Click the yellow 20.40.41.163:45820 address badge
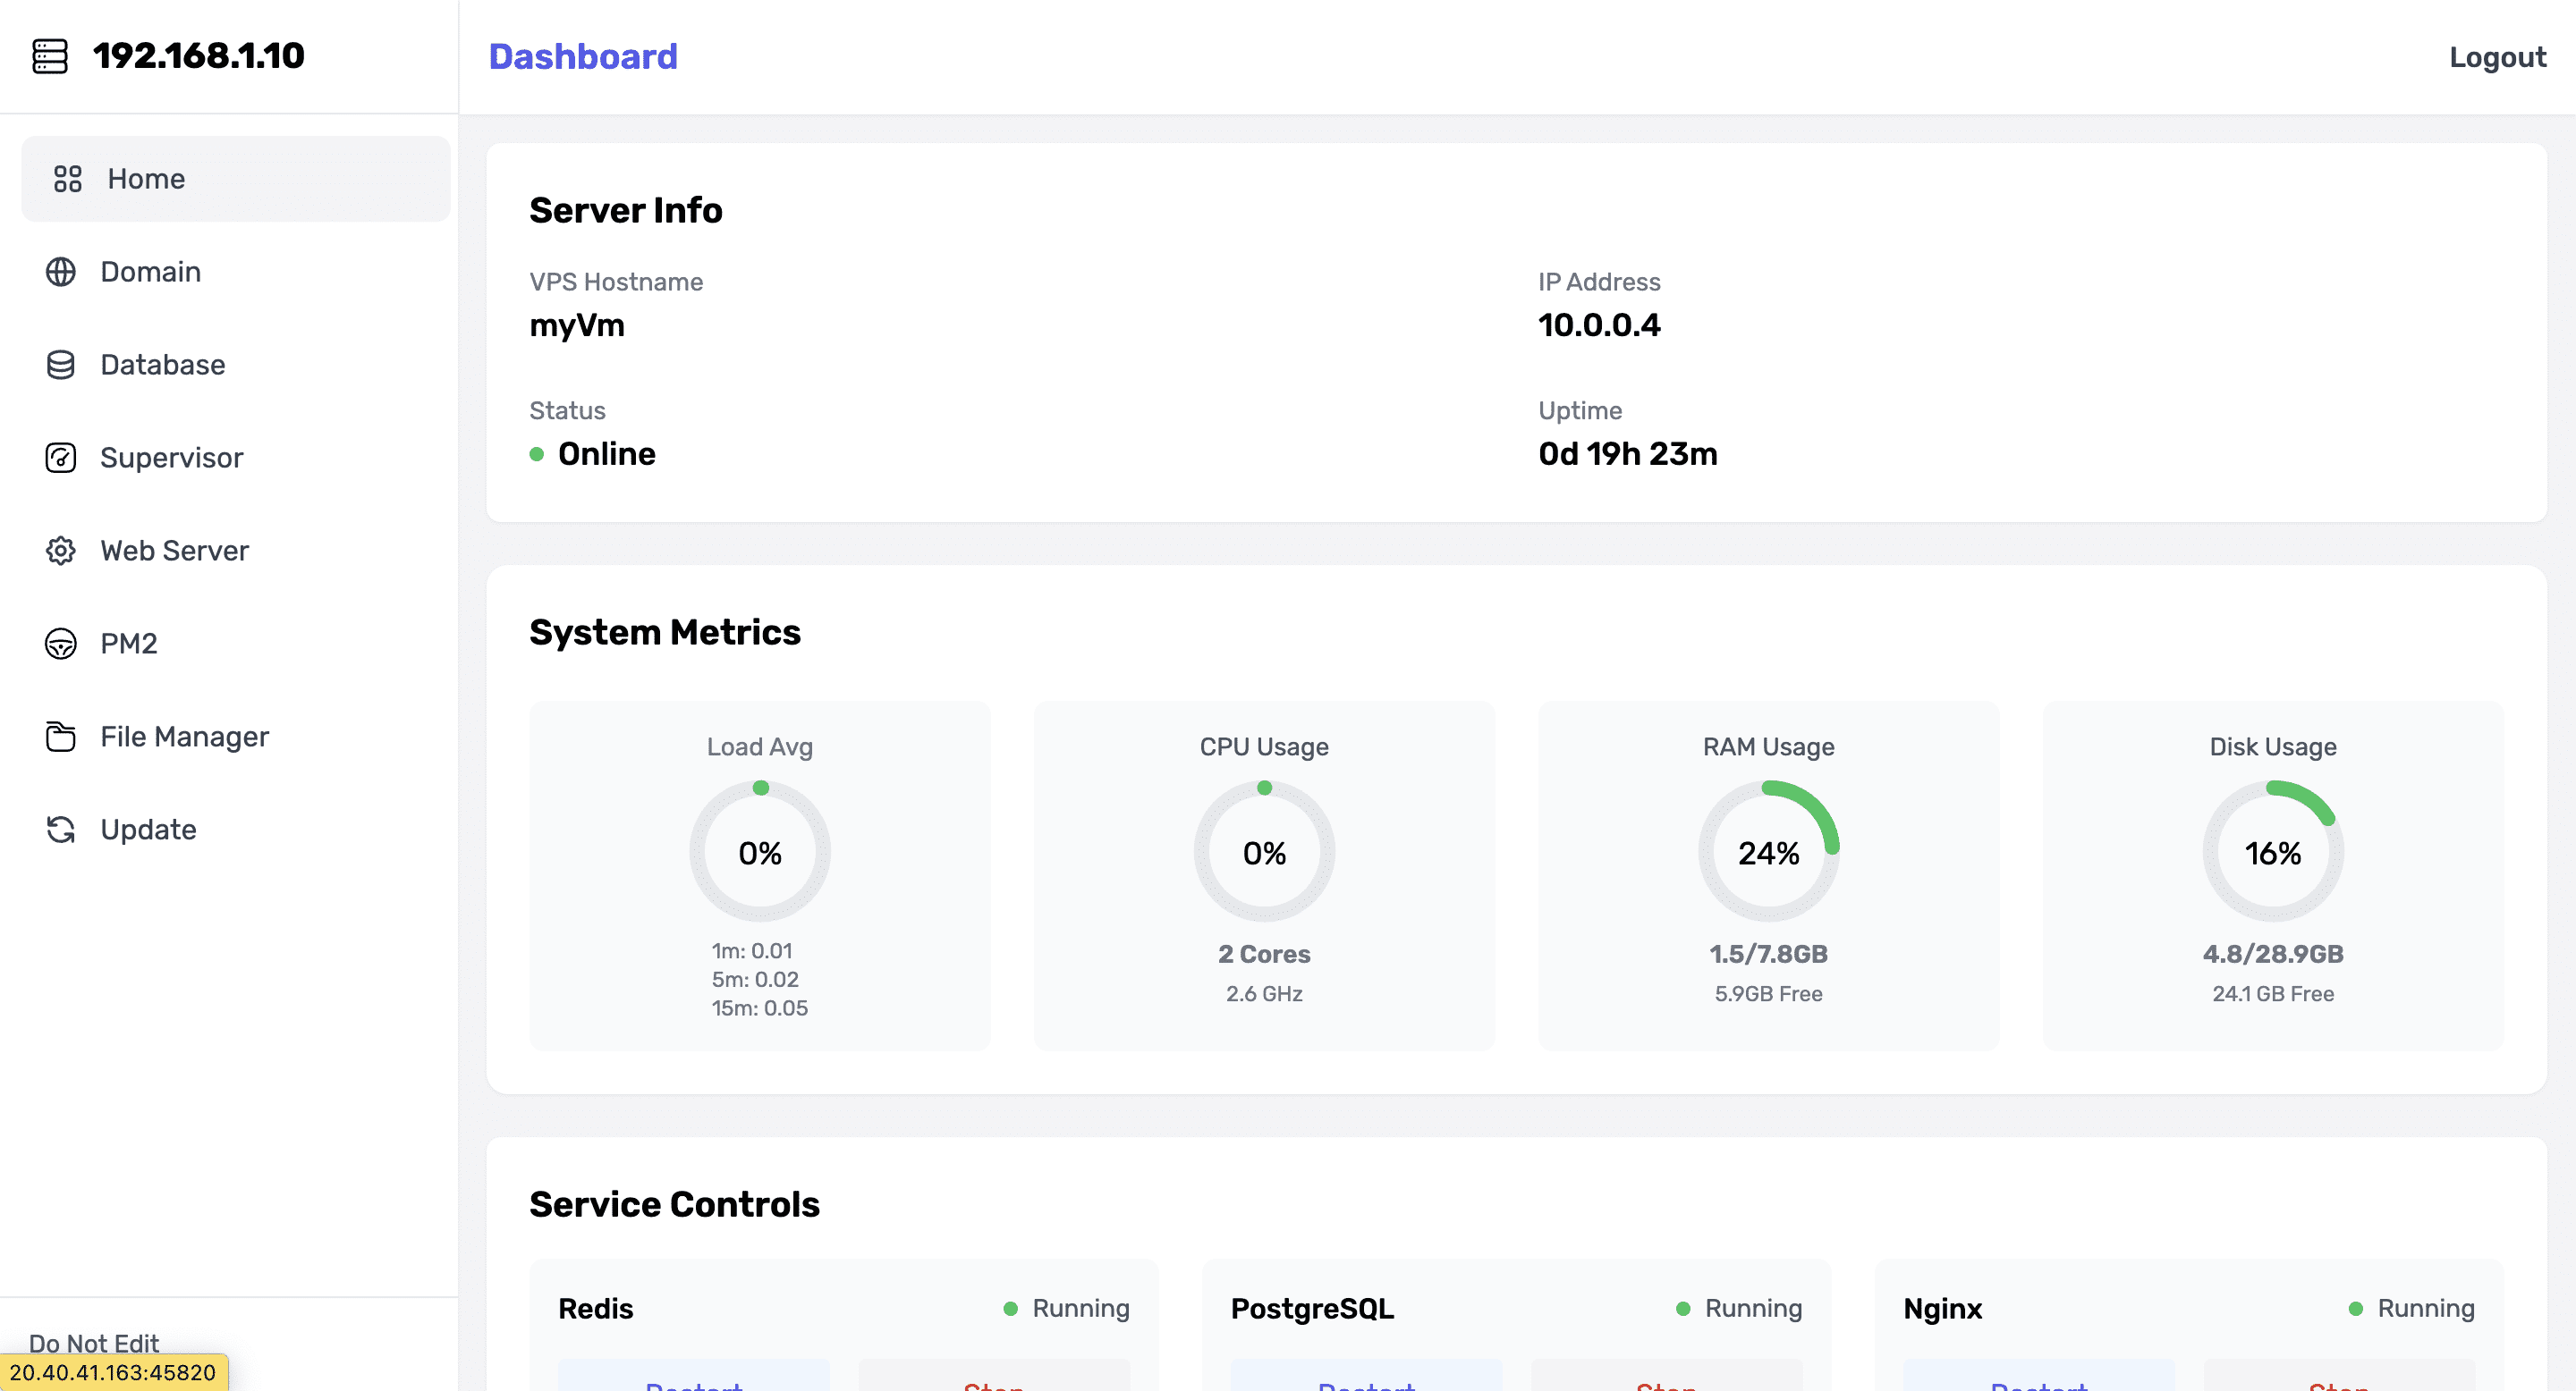 pos(113,1372)
